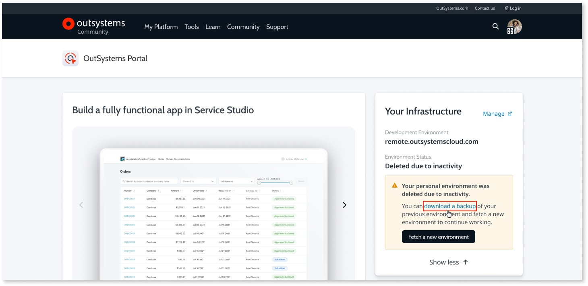Click the OutSystems Community logo

pyautogui.click(x=93, y=26)
